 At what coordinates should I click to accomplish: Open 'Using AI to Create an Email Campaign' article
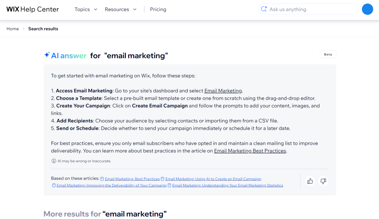[213, 179]
